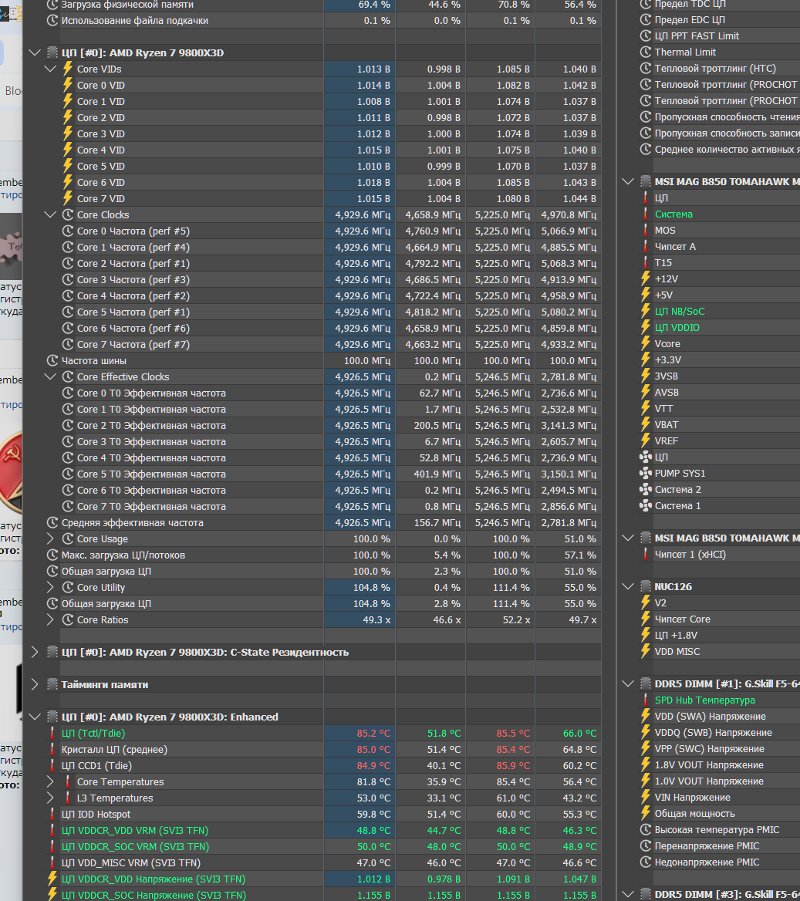This screenshot has height=901, width=800.
Task: Click the clock icon next to Частота шины
Action: point(52,361)
